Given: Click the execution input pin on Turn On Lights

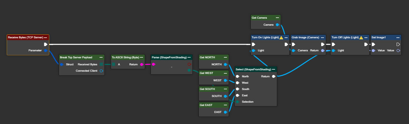Looking at the screenshot, I should click(253, 44).
